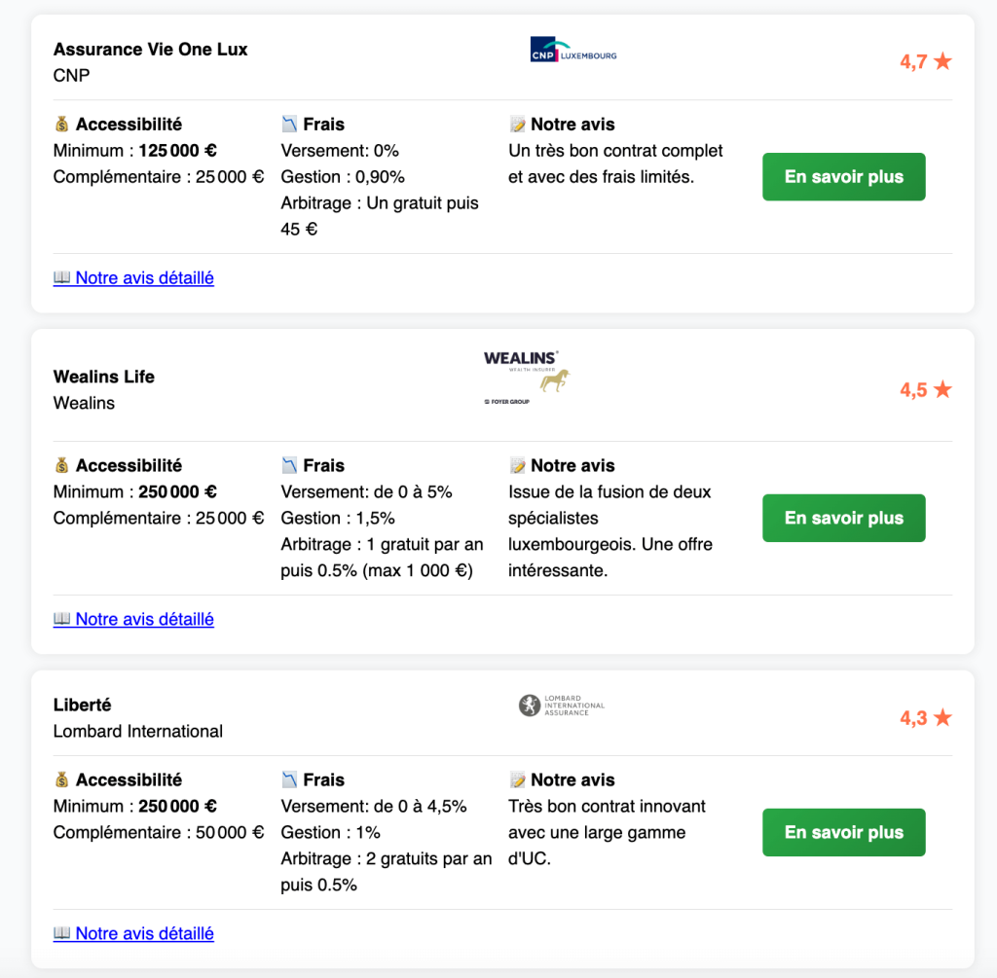997x978 pixels.
Task: Click the money bag icon in CNP card
Action: pyautogui.click(x=62, y=125)
